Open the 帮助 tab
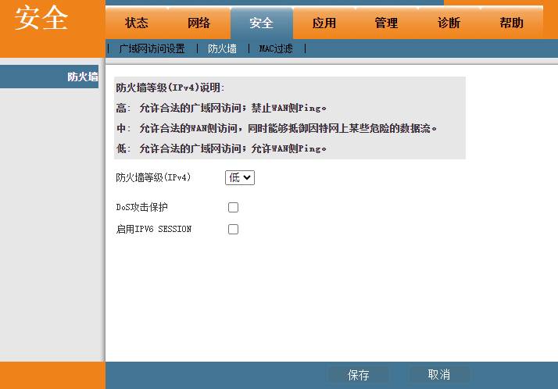Viewport: 558px width, 389px height. (512, 23)
